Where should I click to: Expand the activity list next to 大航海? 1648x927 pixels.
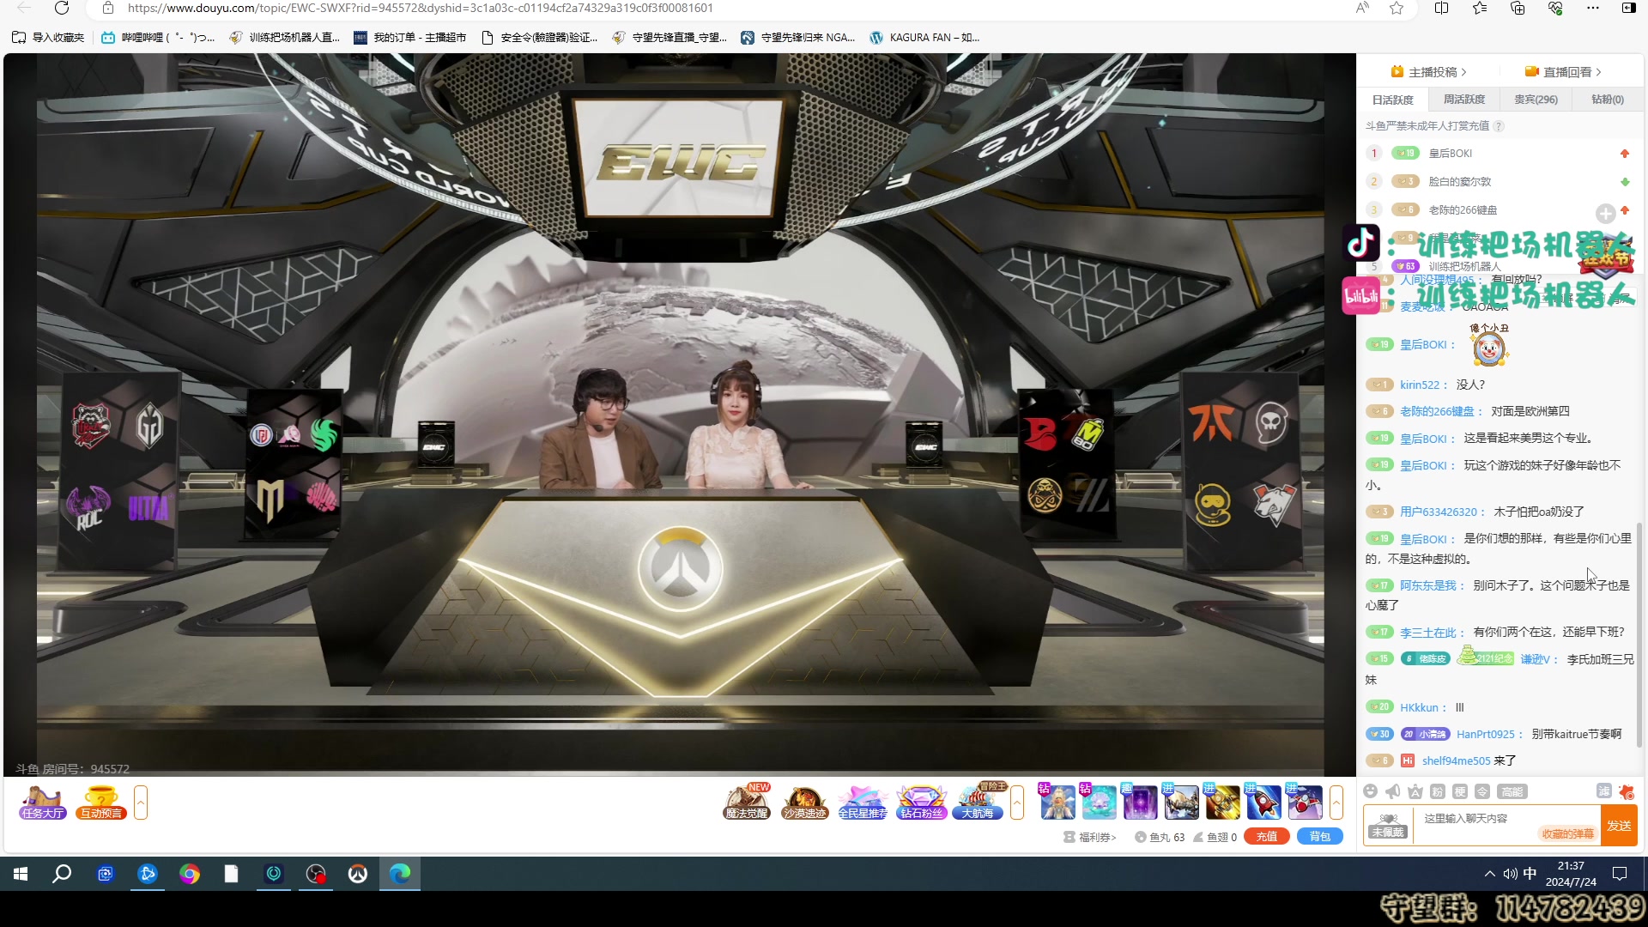click(1017, 803)
